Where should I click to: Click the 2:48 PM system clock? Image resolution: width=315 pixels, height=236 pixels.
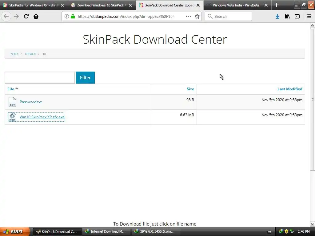(304, 231)
